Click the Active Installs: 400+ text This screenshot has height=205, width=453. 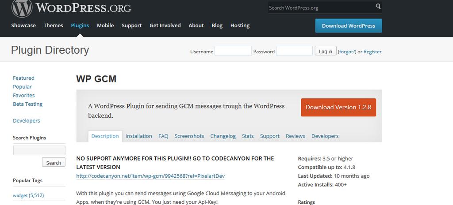point(322,185)
